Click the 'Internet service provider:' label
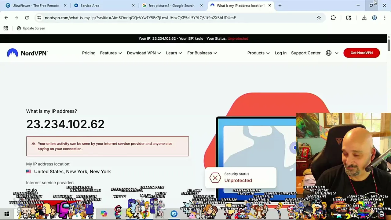The width and height of the screenshot is (391, 220). [x=50, y=183]
